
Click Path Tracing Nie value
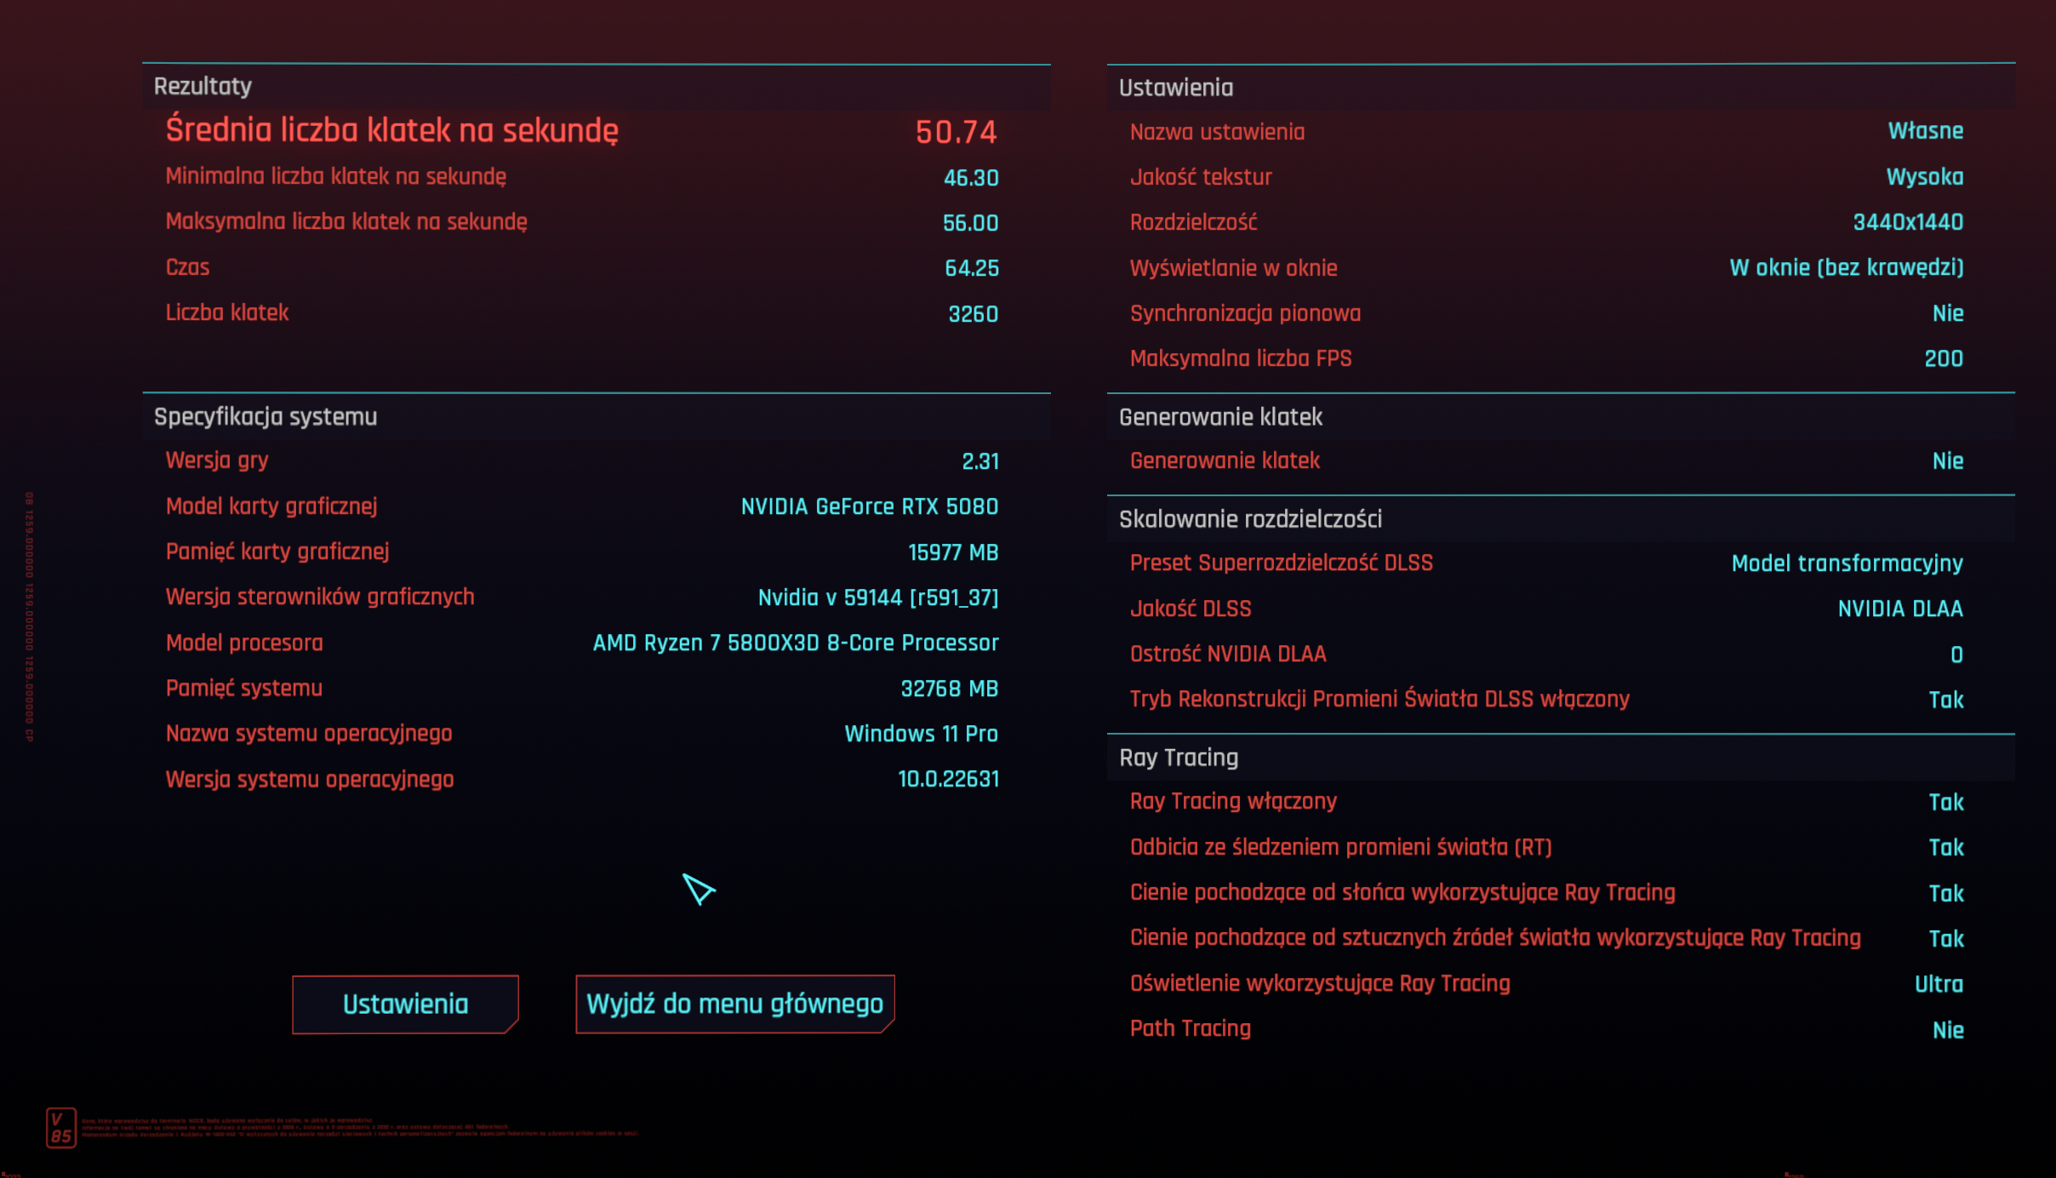[x=1947, y=1030]
